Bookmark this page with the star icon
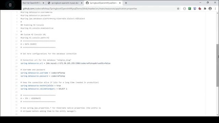Image resolution: width=219 pixels, height=123 pixels. [x=178, y=9]
